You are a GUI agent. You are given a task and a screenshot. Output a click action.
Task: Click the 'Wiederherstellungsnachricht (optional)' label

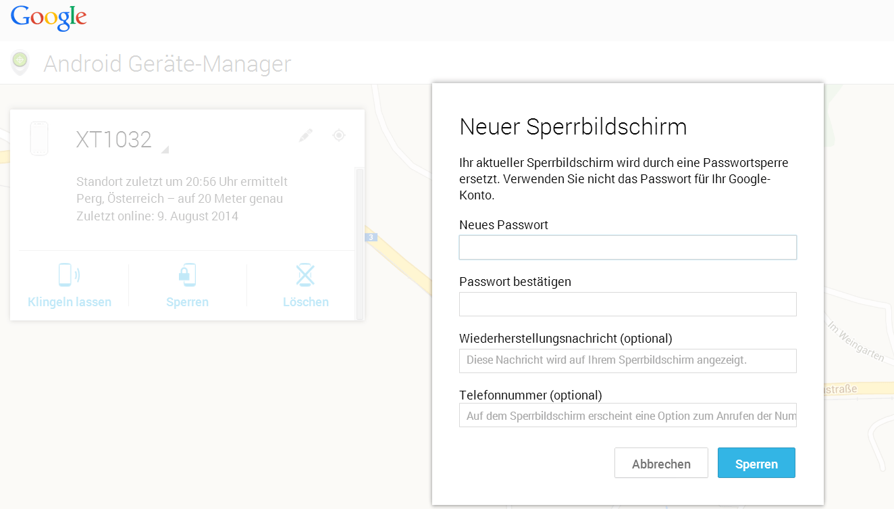coord(566,339)
